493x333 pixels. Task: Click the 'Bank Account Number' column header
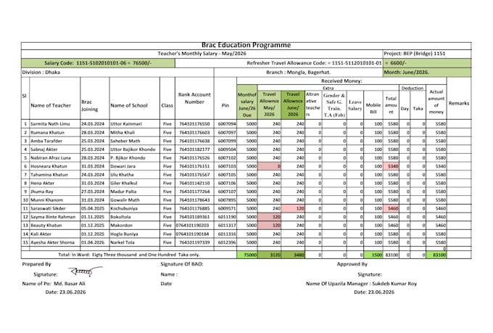tap(194, 98)
